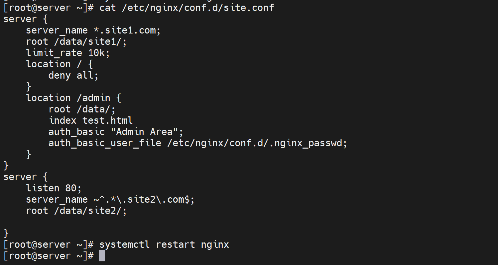Click the "root /data/site1/;" line
The image size is (498, 265).
tap(76, 41)
